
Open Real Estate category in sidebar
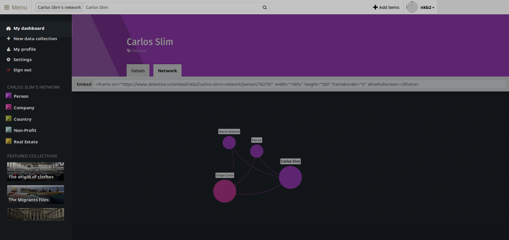(26, 142)
